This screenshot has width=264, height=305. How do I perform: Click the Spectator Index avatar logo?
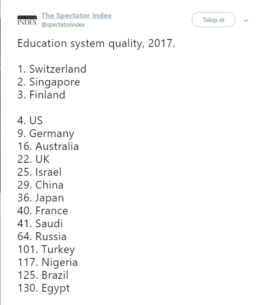coord(27,20)
